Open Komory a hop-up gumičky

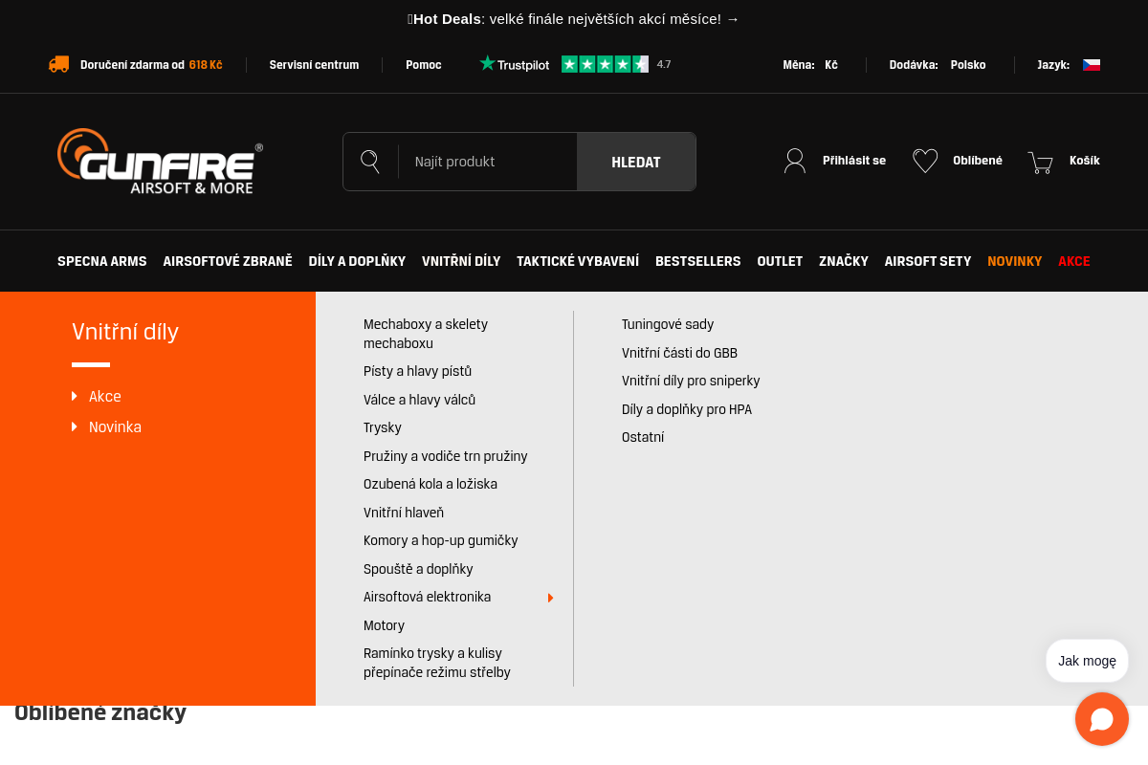pos(441,540)
